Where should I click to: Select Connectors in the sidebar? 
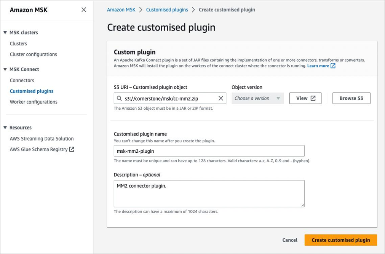click(22, 80)
